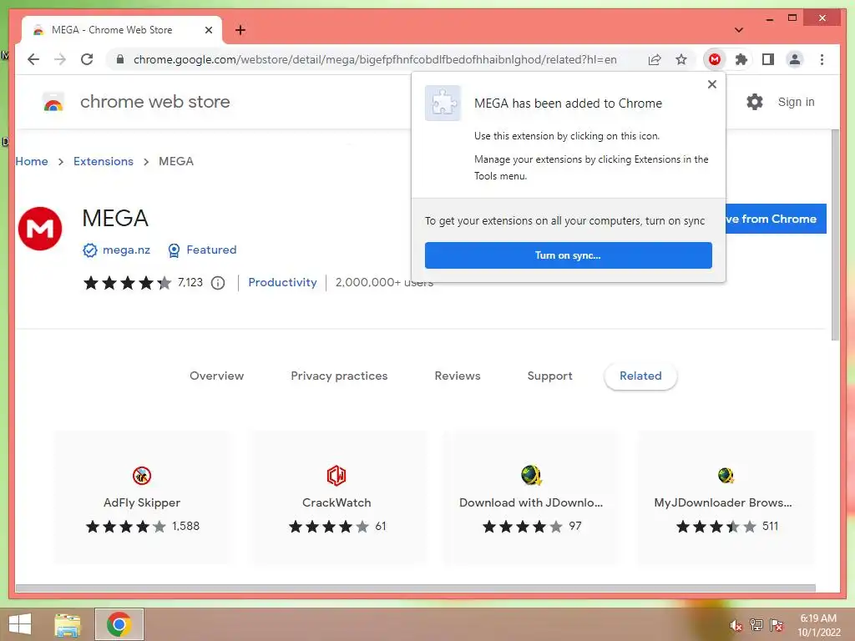Viewport: 855px width, 641px height.
Task: Switch to the Reviews tab
Action: pos(458,376)
